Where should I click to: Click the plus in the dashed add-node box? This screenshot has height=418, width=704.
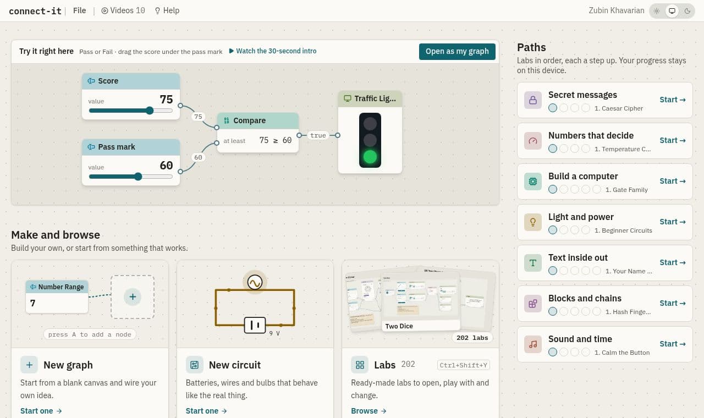click(133, 297)
